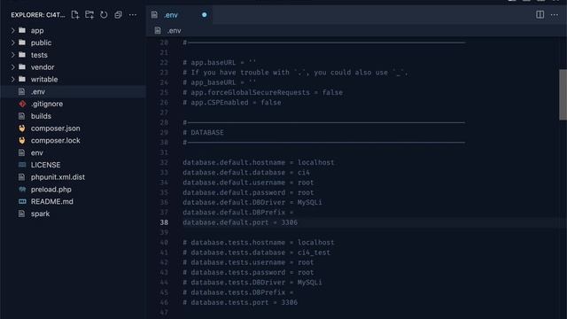Image resolution: width=567 pixels, height=319 pixels.
Task: Open Explorer's more actions menu
Action: [x=133, y=15]
